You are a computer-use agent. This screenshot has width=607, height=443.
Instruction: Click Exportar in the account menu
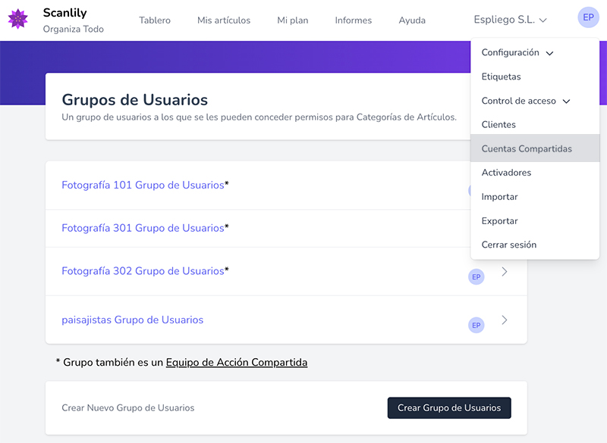point(499,221)
